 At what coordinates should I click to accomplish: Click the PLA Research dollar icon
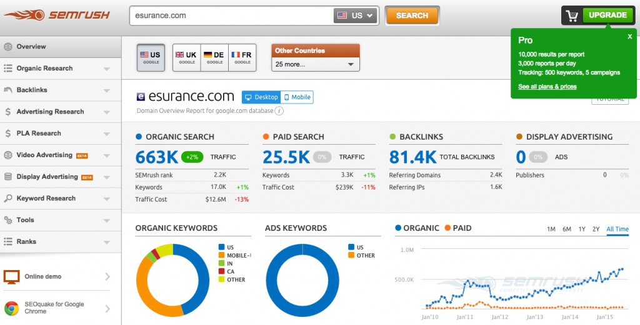(x=7, y=133)
